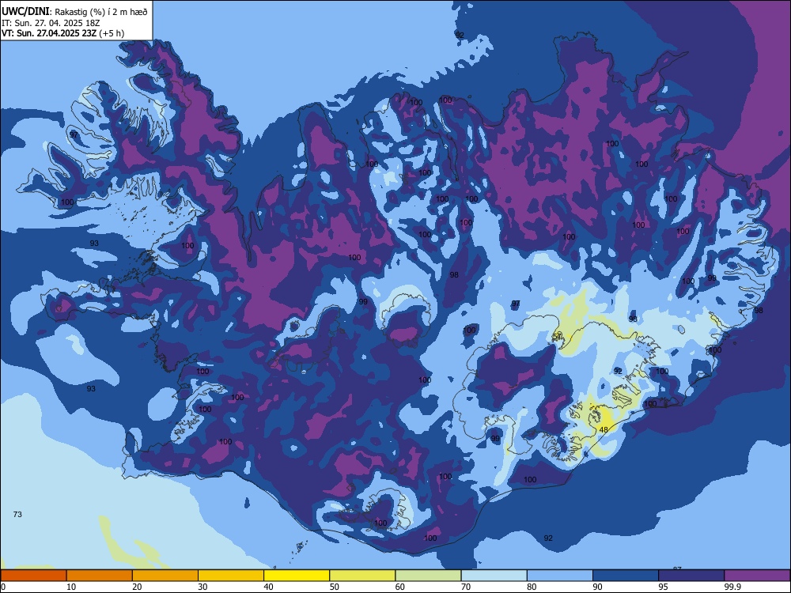The width and height of the screenshot is (791, 593).
Task: Click the legend tick label '60'
Action: [400, 587]
